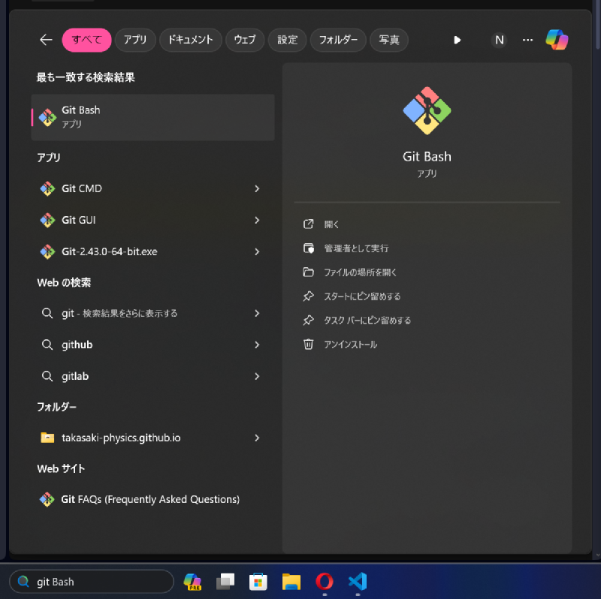
Task: Open Opera browser from the taskbar
Action: coord(325,582)
